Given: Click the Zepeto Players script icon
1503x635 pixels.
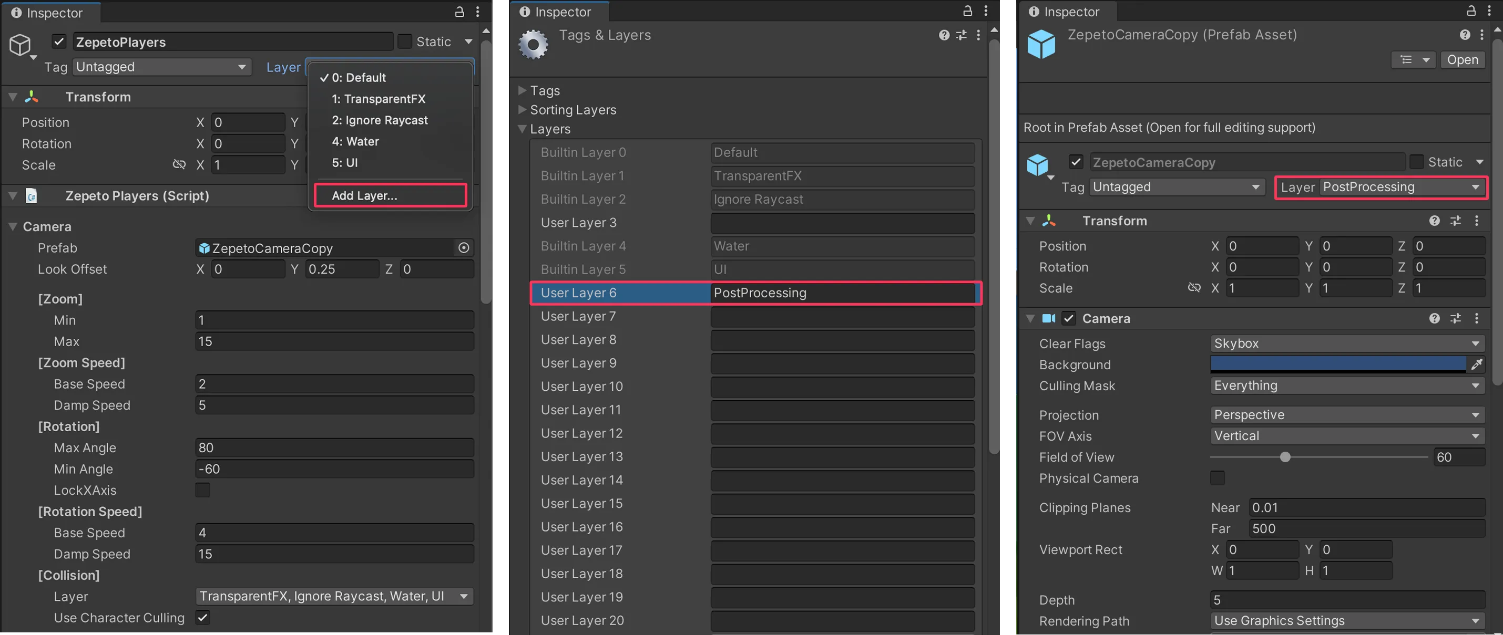Looking at the screenshot, I should point(32,196).
